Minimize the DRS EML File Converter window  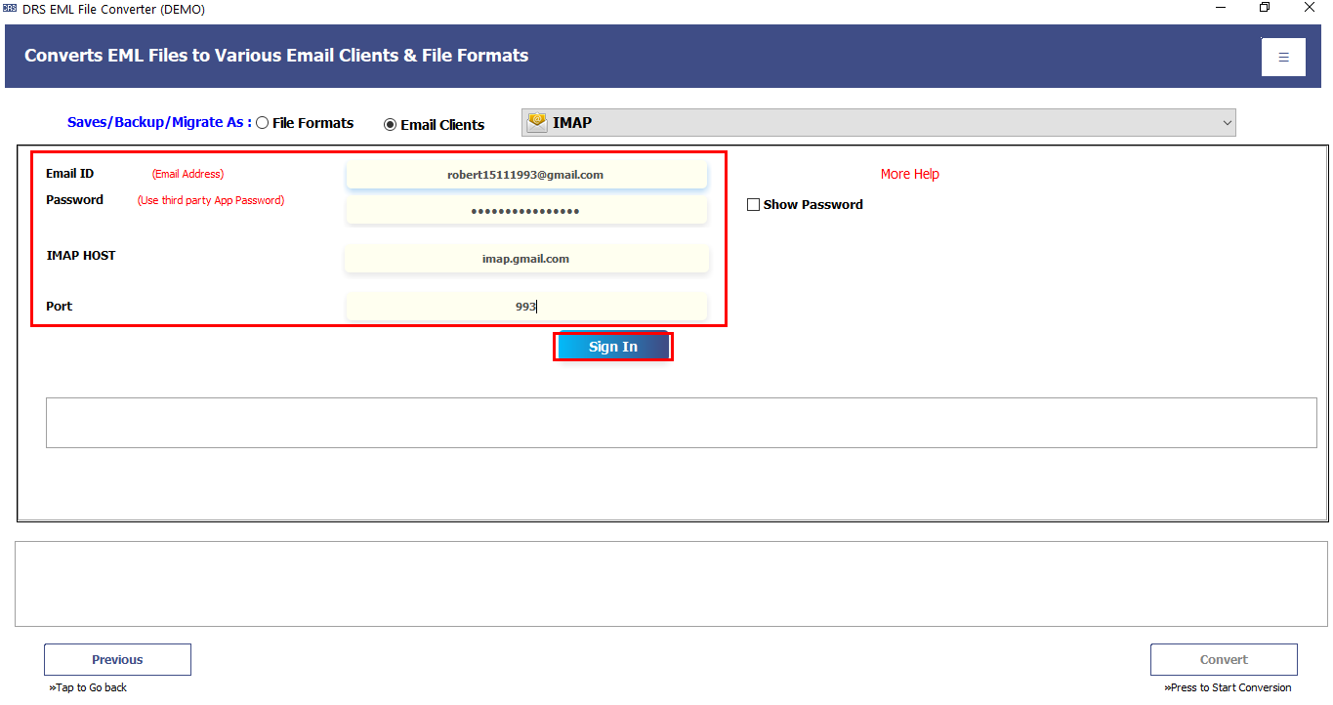(1221, 8)
